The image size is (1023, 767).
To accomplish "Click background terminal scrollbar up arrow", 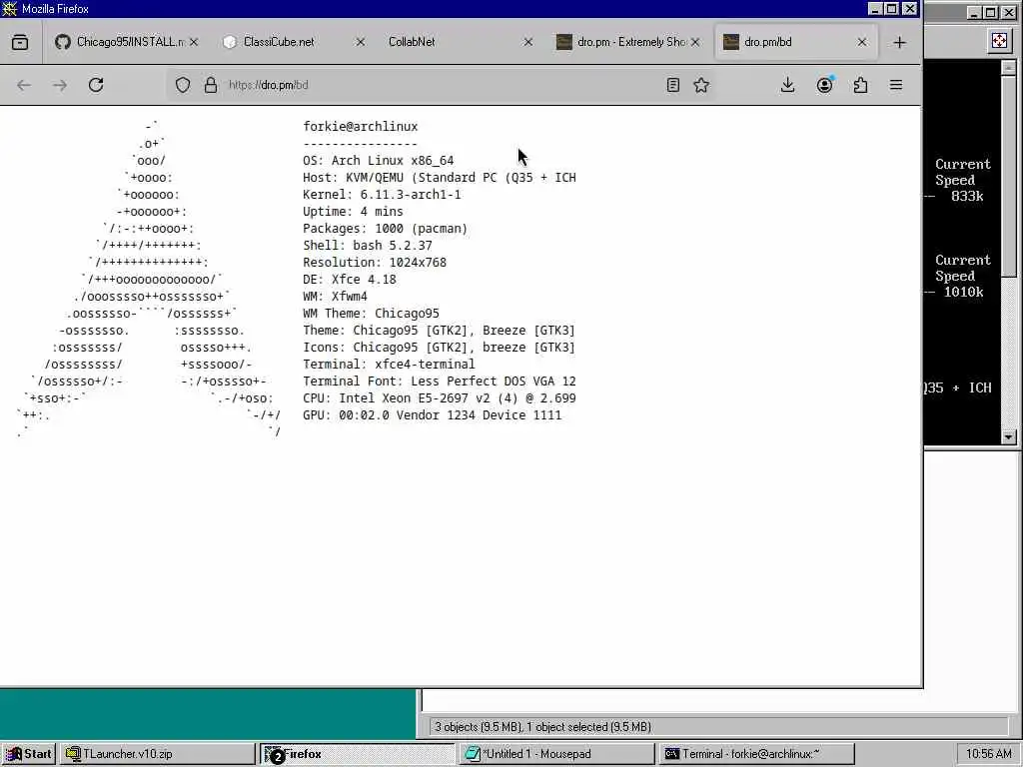I will (1009, 67).
